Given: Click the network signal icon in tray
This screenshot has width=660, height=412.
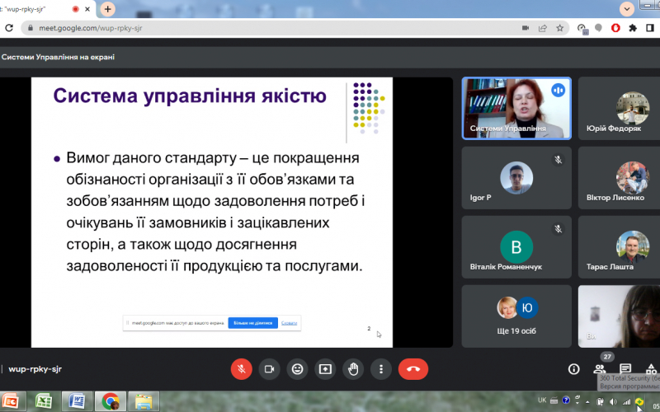Looking at the screenshot, I should click(x=626, y=402).
